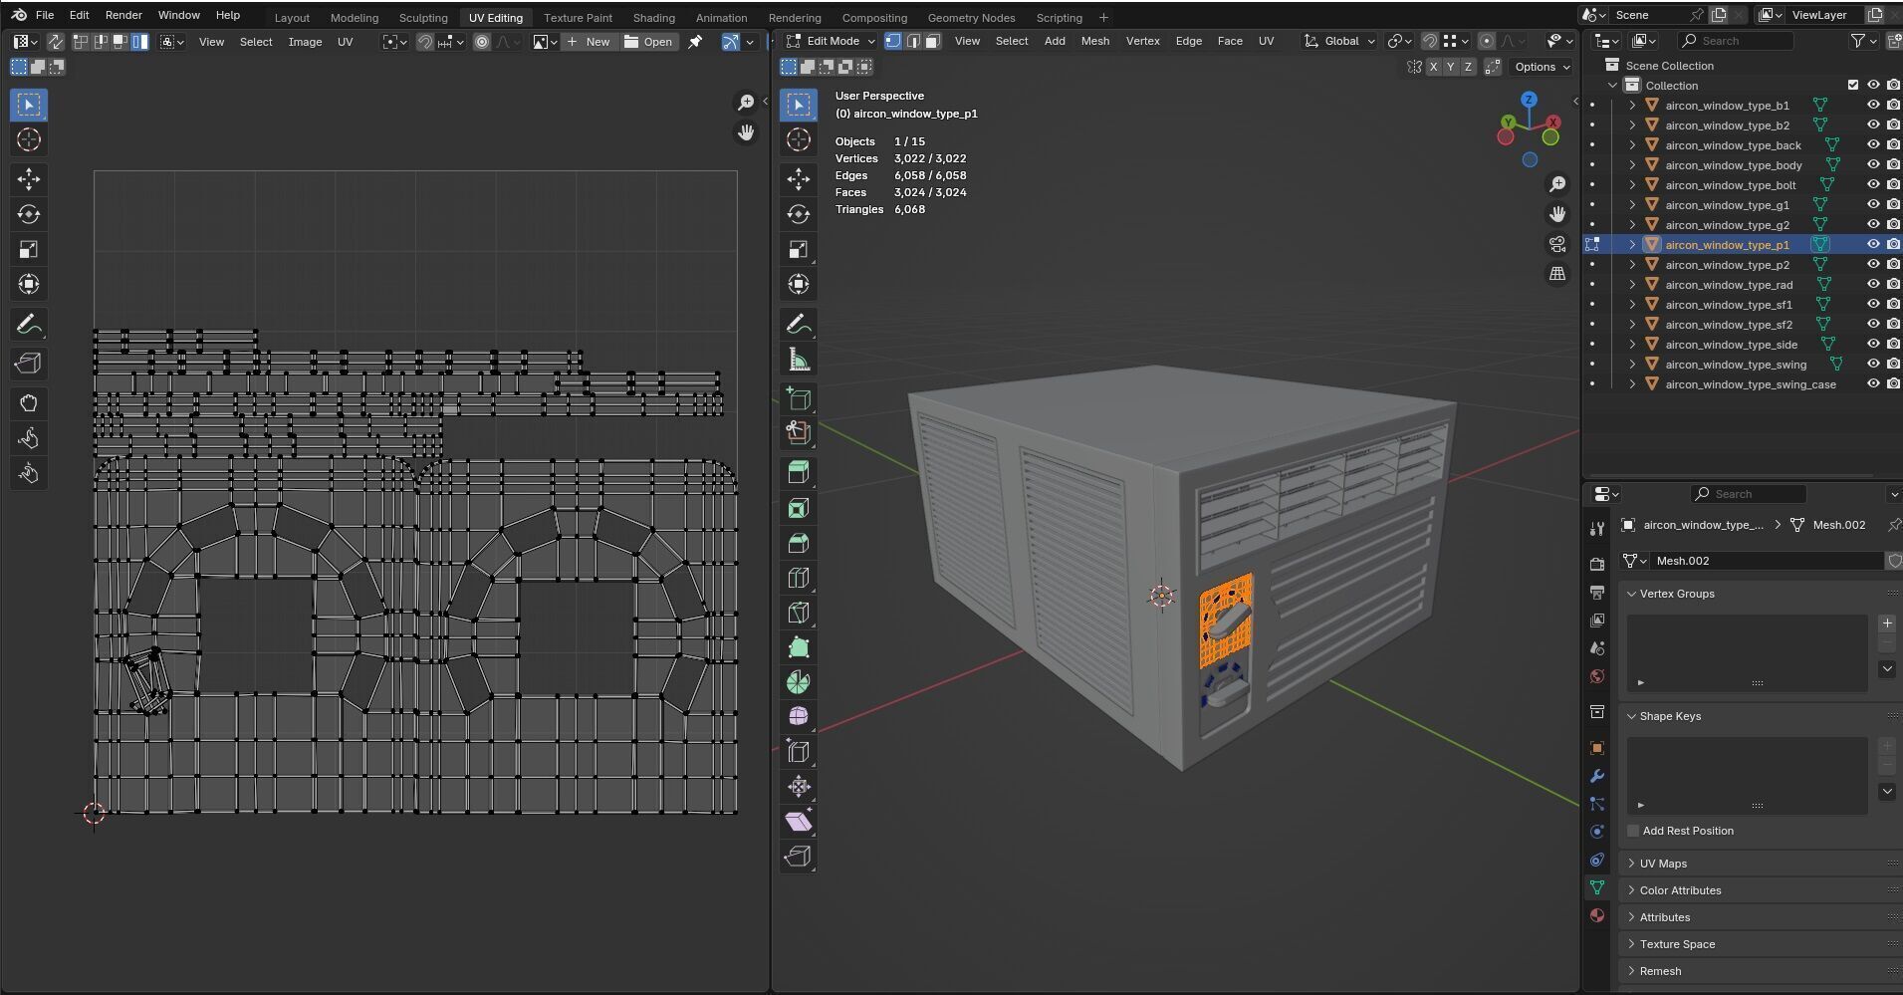Screen dimensions: 1903x995
Task: Open the Render menu
Action: (x=123, y=15)
